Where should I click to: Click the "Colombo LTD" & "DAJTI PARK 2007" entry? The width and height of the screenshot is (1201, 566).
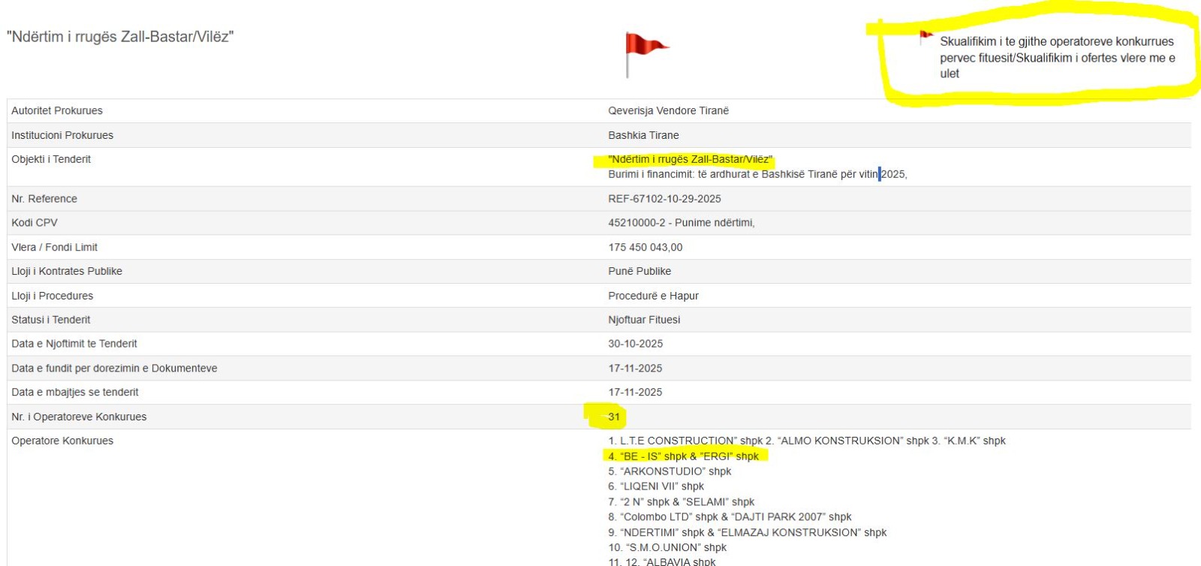730,517
